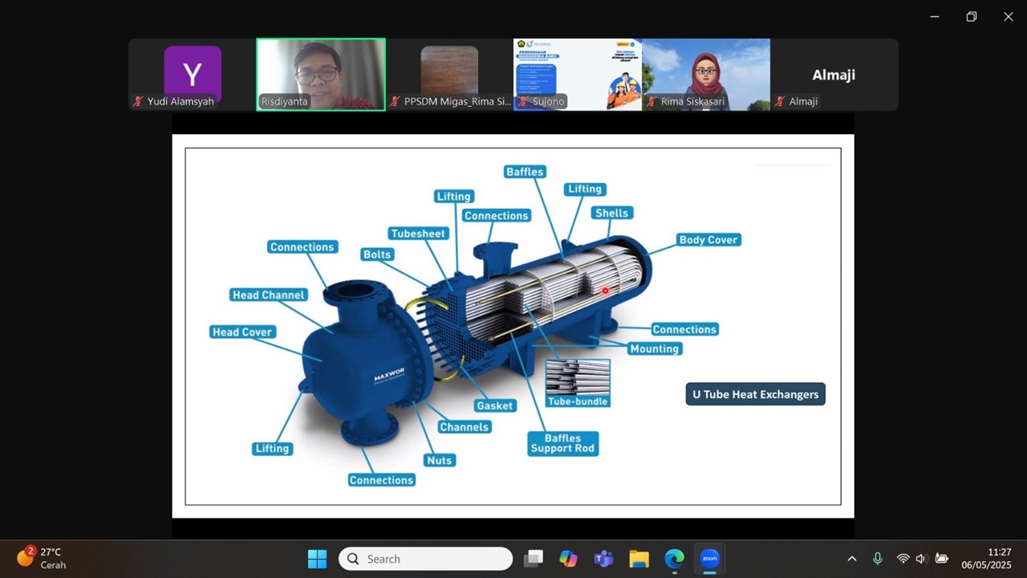Click the volume speaker icon
Viewport: 1027px width, 578px height.
(921, 559)
